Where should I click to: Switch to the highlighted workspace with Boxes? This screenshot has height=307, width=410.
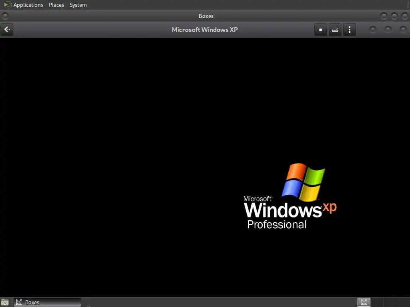pyautogui.click(x=364, y=302)
